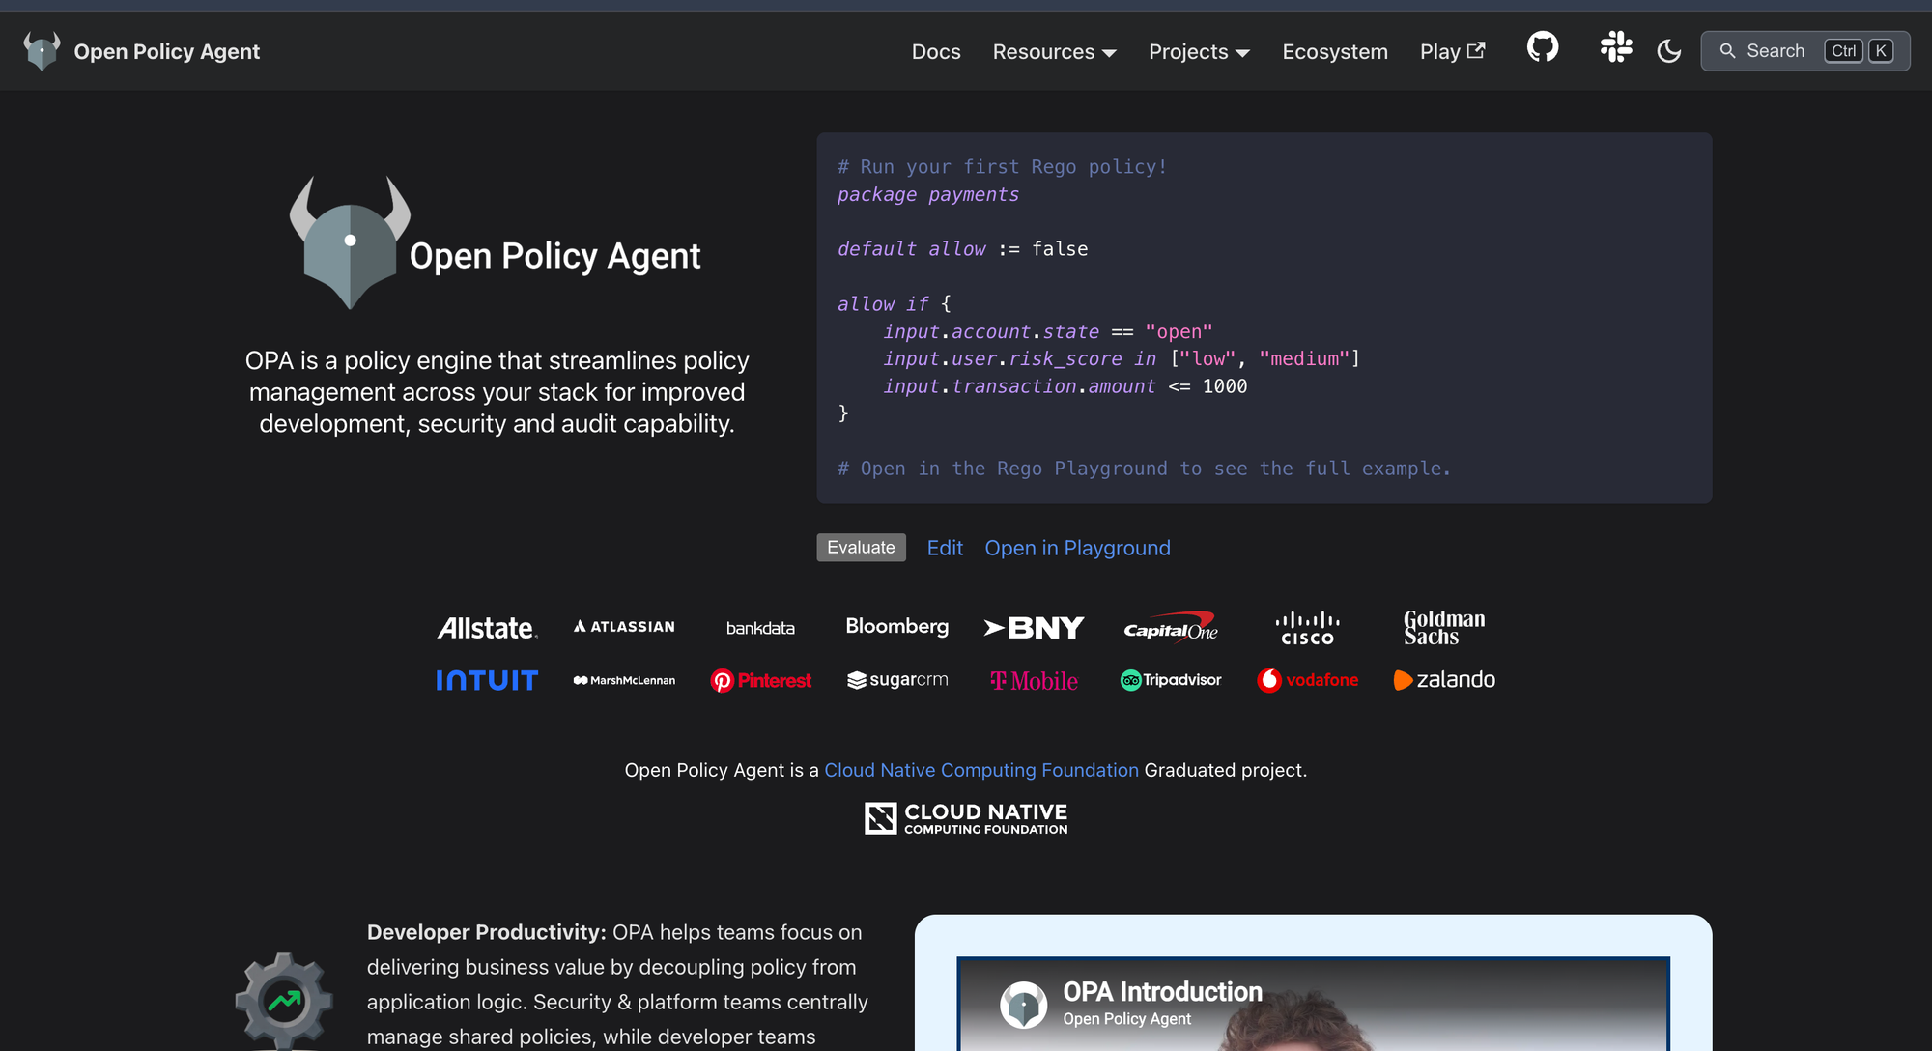Go to Open Policy Agent home title
This screenshot has width=1932, height=1051.
pos(167,51)
